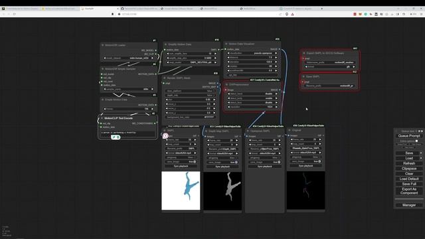The height and width of the screenshot is (239, 425).
Task: Open the Manager button
Action: [x=409, y=205]
